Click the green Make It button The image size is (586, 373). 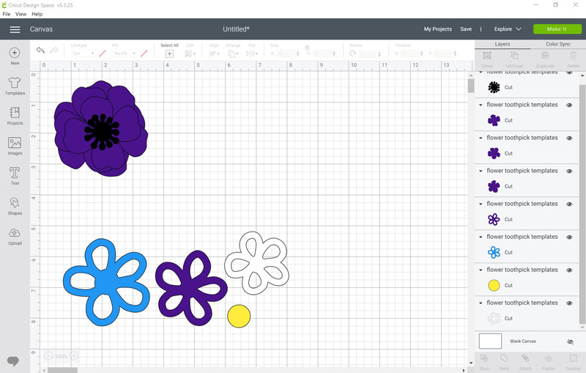coord(557,29)
